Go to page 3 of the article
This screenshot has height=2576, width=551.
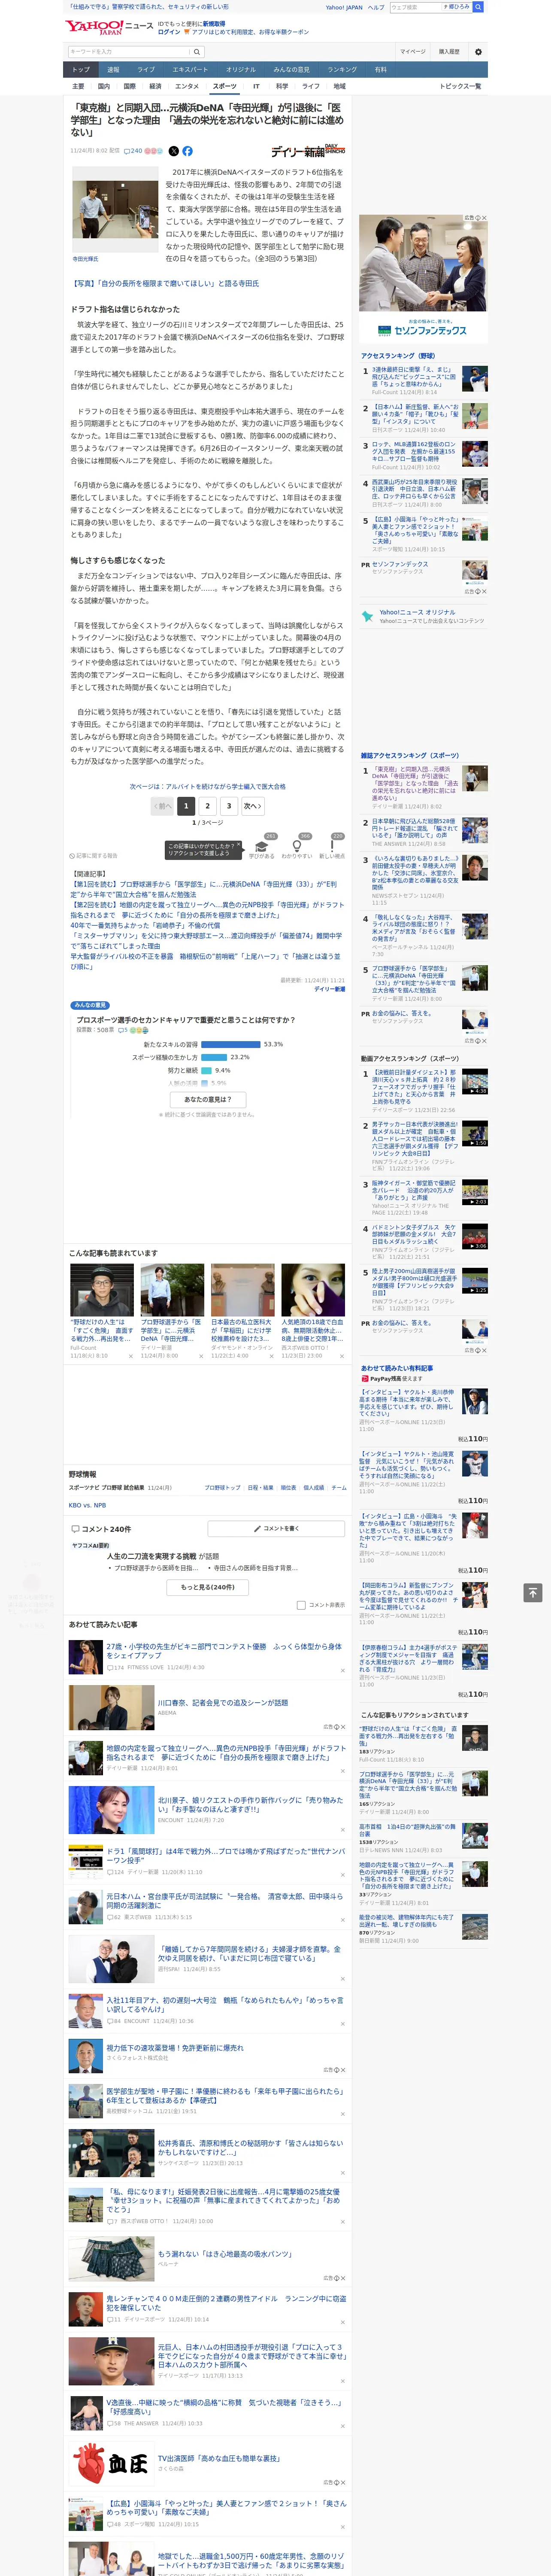click(229, 806)
